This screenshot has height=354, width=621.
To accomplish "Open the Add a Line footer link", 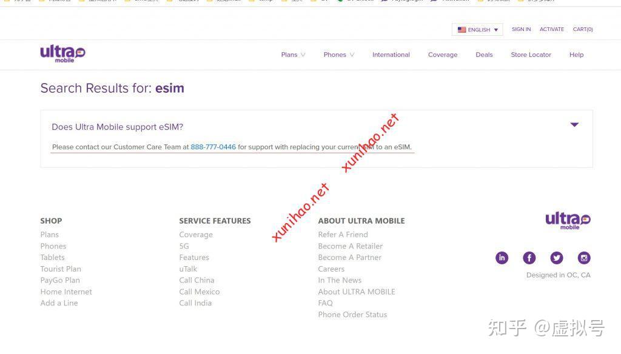I will pos(59,303).
